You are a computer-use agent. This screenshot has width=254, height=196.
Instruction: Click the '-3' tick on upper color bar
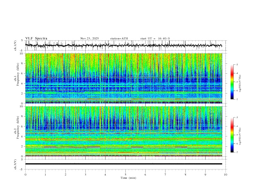click(x=237, y=64)
